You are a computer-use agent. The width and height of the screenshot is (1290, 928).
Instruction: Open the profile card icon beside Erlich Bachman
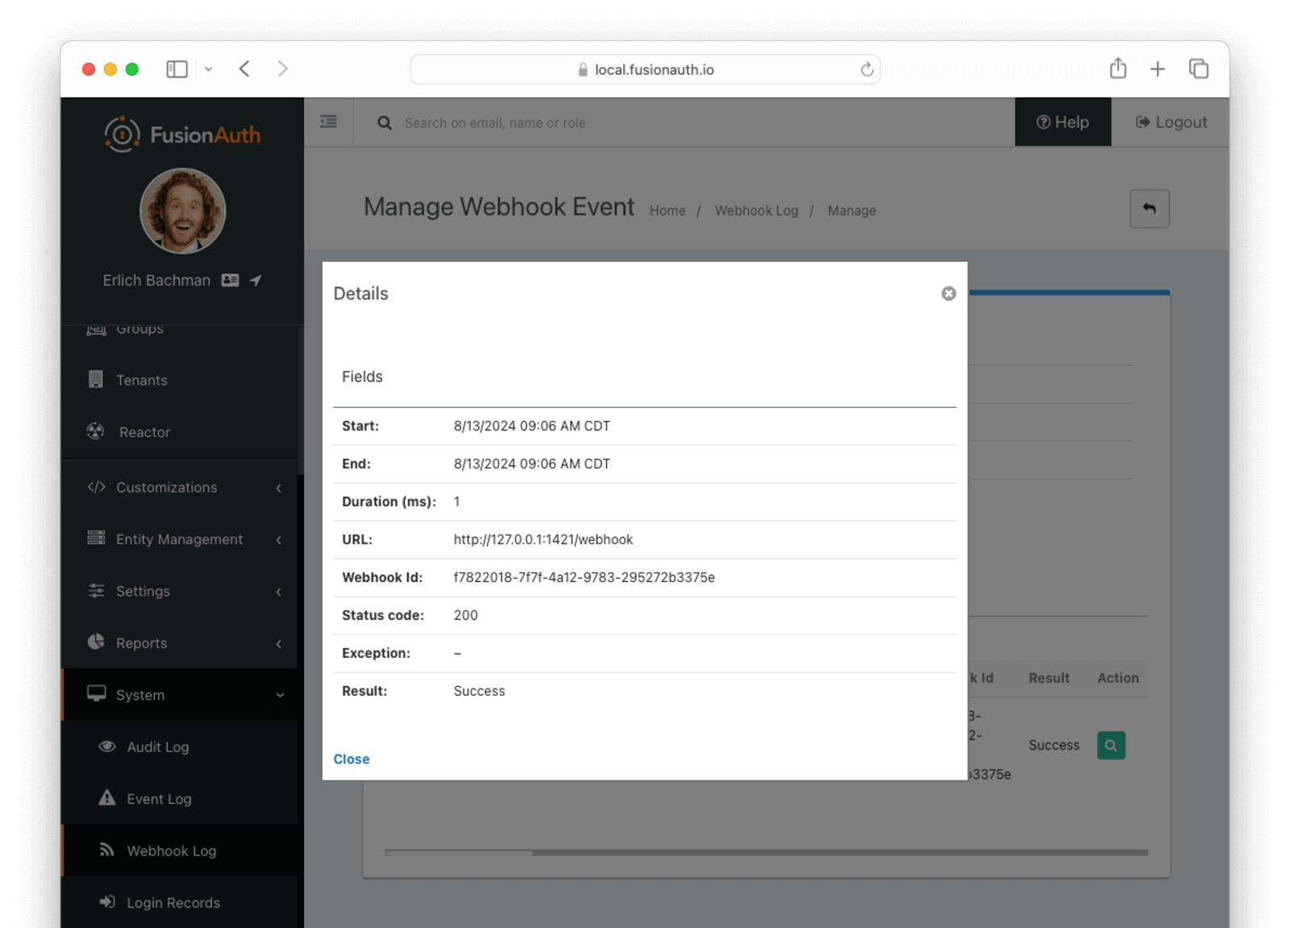(231, 281)
